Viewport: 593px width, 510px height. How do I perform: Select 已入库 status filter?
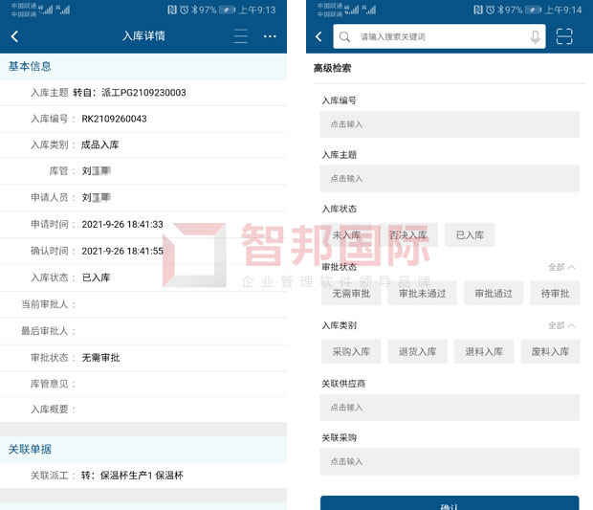pyautogui.click(x=470, y=235)
